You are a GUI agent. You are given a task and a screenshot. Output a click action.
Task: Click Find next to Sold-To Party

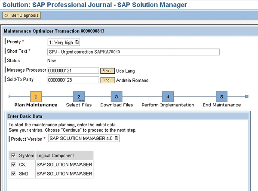pos(107,80)
